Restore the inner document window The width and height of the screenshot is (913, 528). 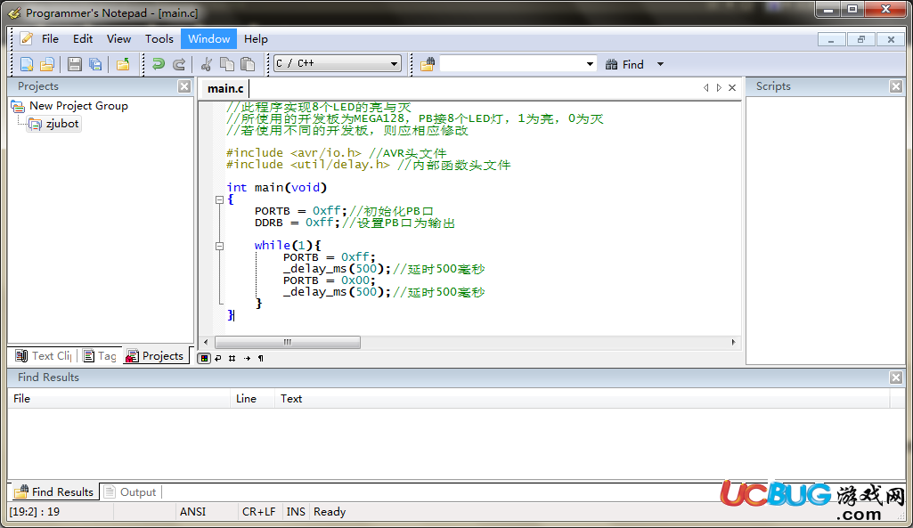(860, 39)
